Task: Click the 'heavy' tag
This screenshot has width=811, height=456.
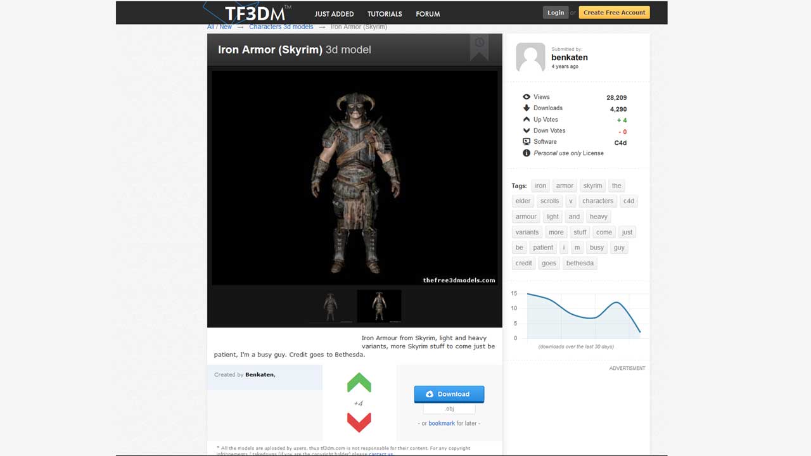Action: (x=599, y=217)
